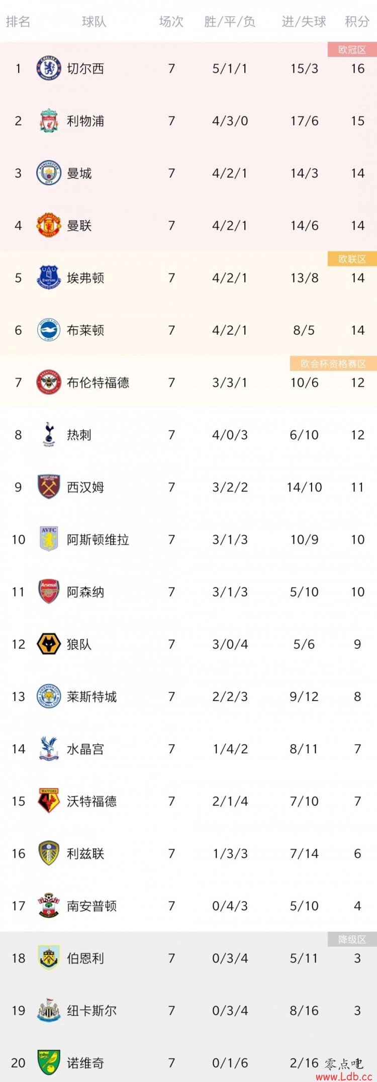Select the Norwich City canary badge

(49, 1062)
